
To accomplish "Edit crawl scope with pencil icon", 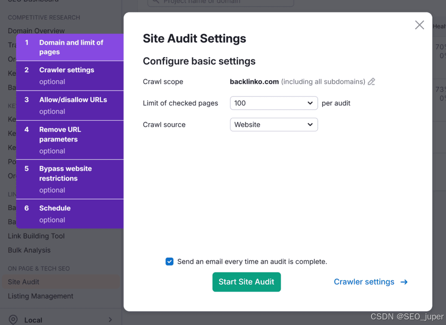I will tap(371, 82).
